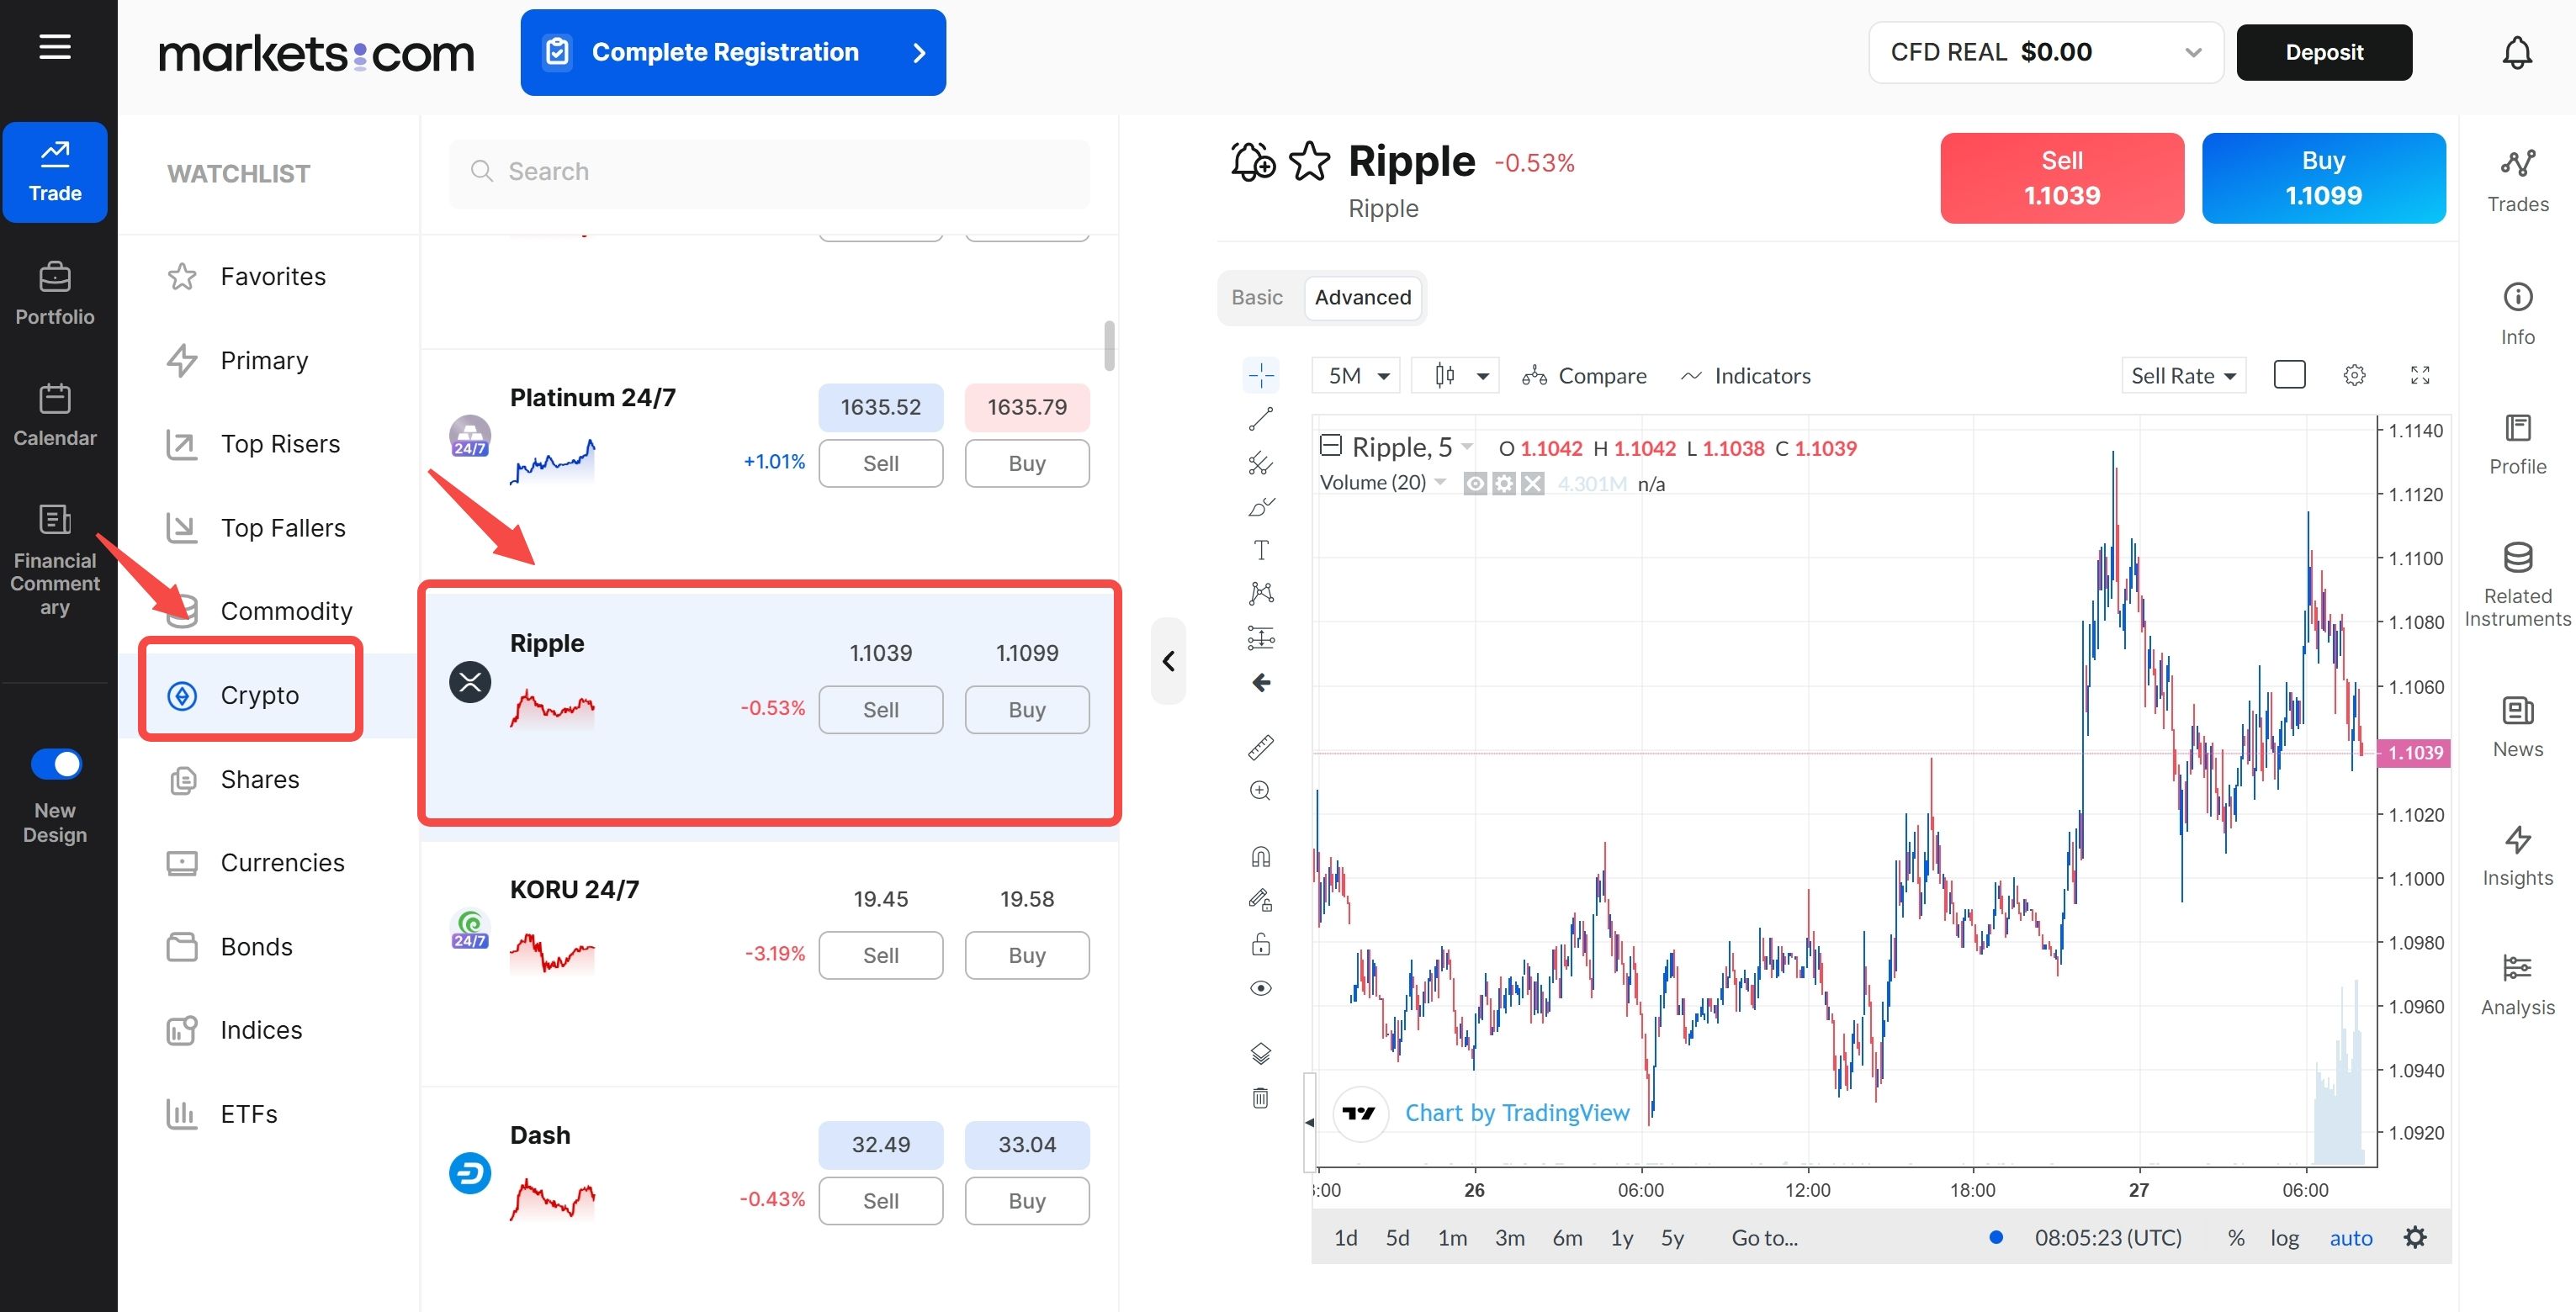Image resolution: width=2576 pixels, height=1312 pixels.
Task: Add price alert for Ripple
Action: click(1253, 161)
